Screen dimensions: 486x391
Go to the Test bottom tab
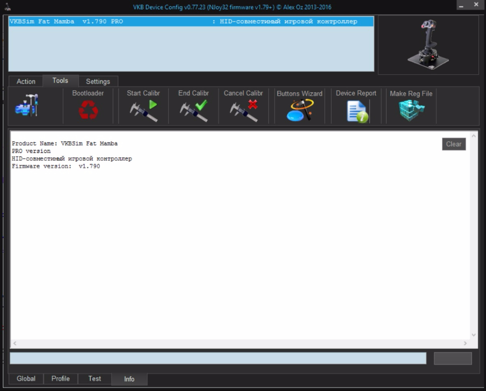click(x=94, y=379)
